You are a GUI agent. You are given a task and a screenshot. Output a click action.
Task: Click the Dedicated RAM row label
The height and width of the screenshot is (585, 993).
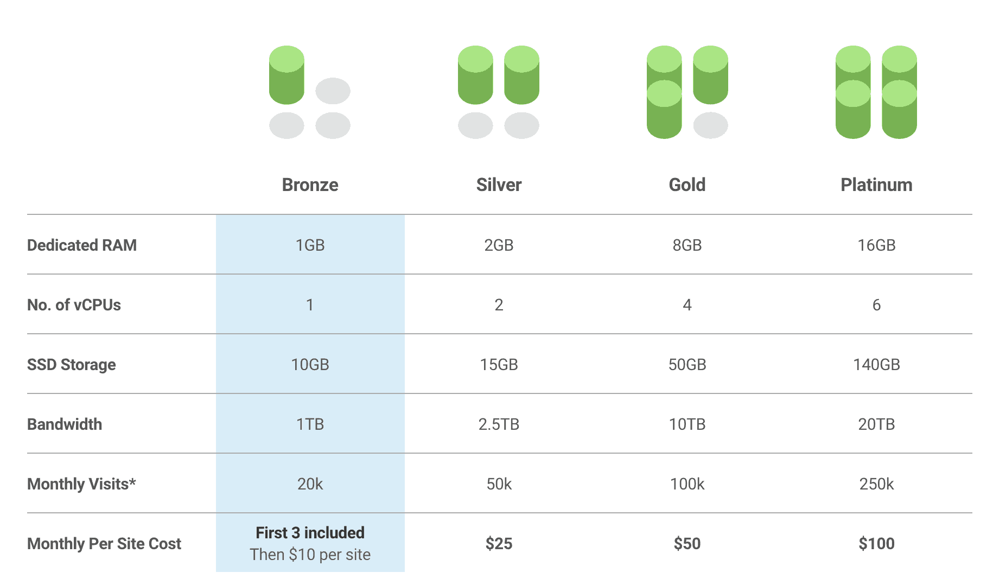82,245
